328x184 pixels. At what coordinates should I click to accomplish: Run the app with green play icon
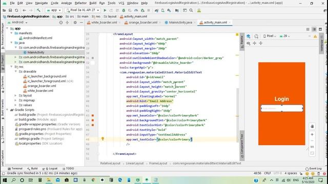pos(105,10)
